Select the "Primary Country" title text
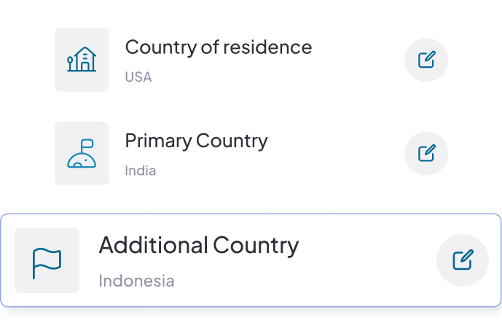 196,141
